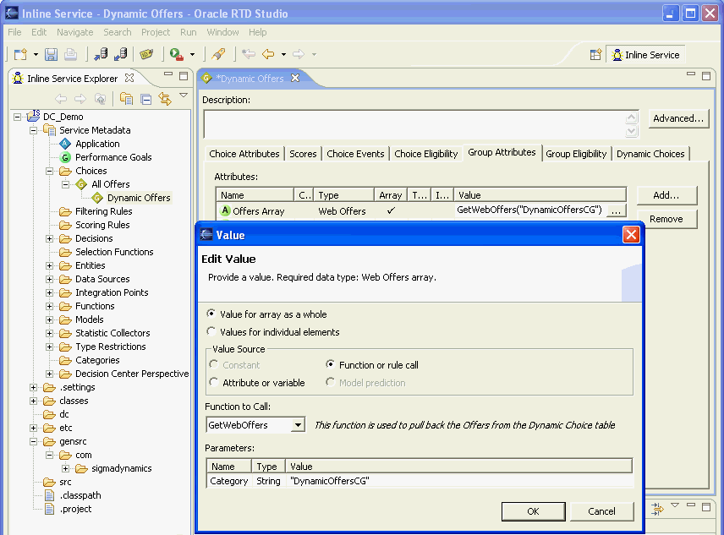Image resolution: width=724 pixels, height=535 pixels.
Task: Close the Value dialog with red X
Action: (x=631, y=234)
